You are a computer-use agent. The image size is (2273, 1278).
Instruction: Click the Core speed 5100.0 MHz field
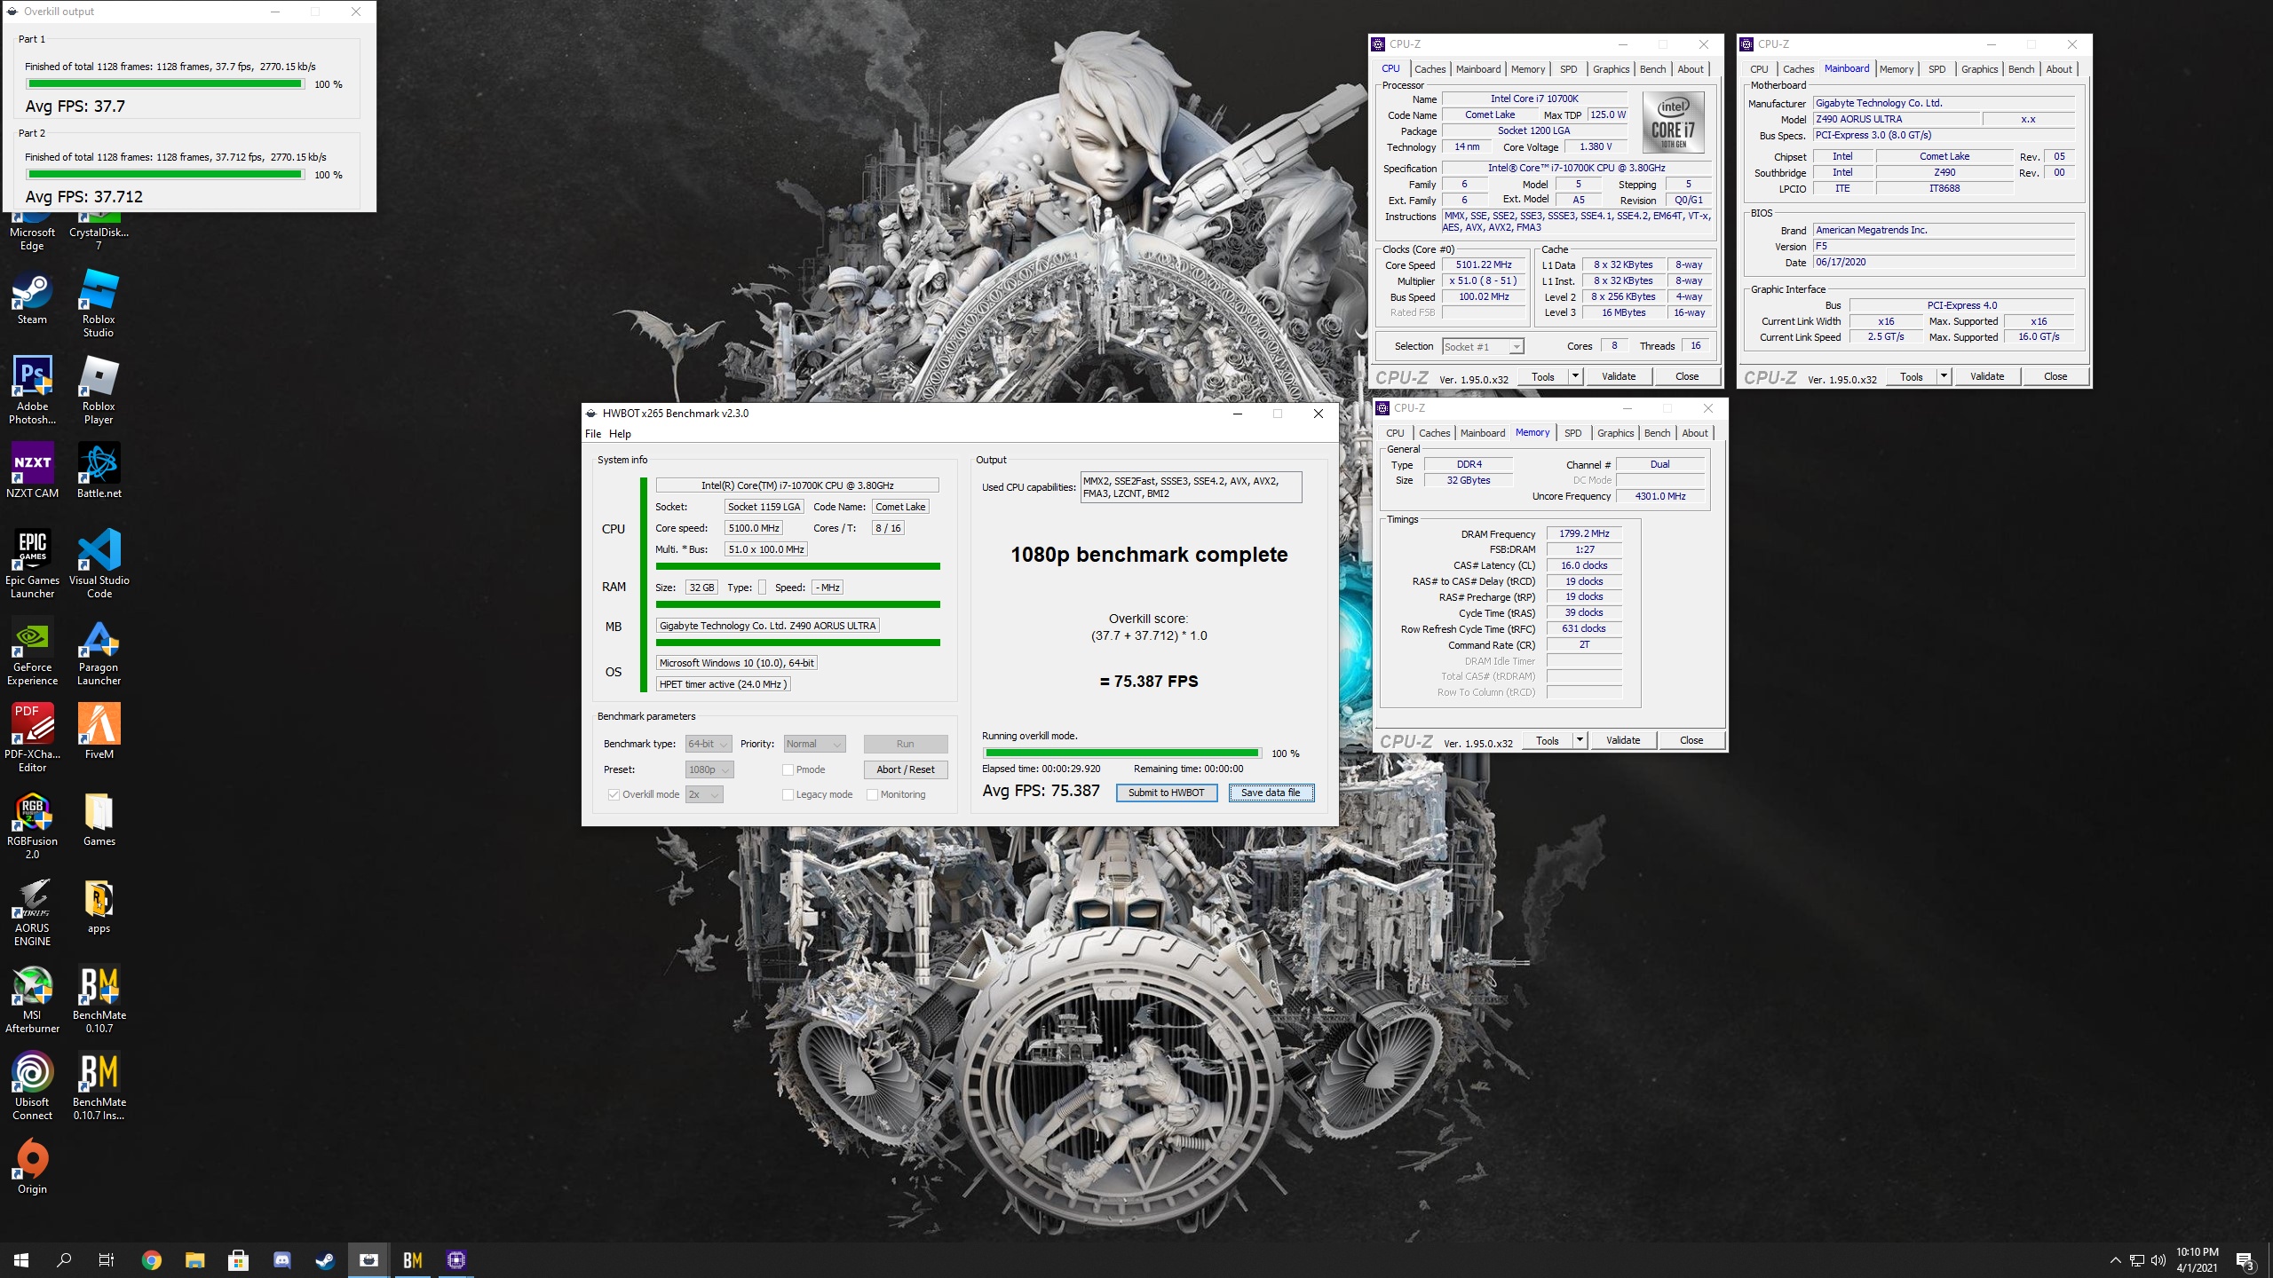[754, 528]
